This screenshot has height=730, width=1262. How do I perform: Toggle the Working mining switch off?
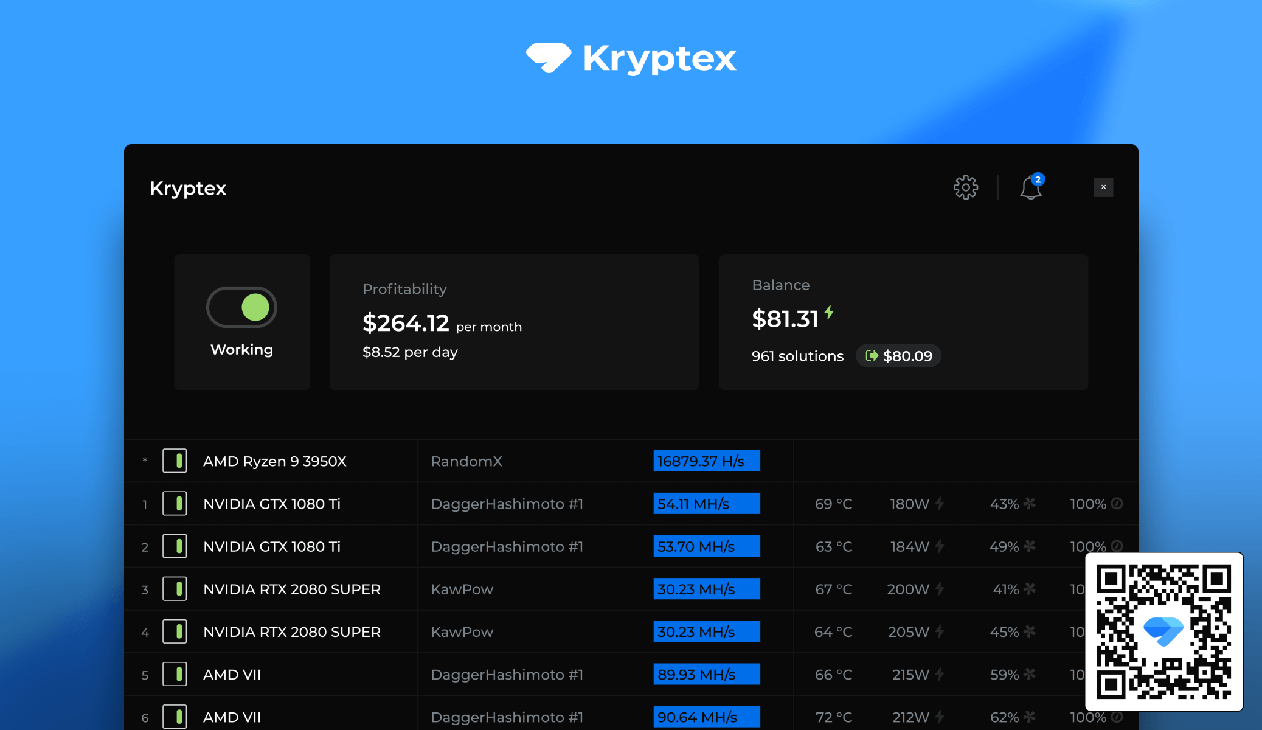tap(242, 307)
